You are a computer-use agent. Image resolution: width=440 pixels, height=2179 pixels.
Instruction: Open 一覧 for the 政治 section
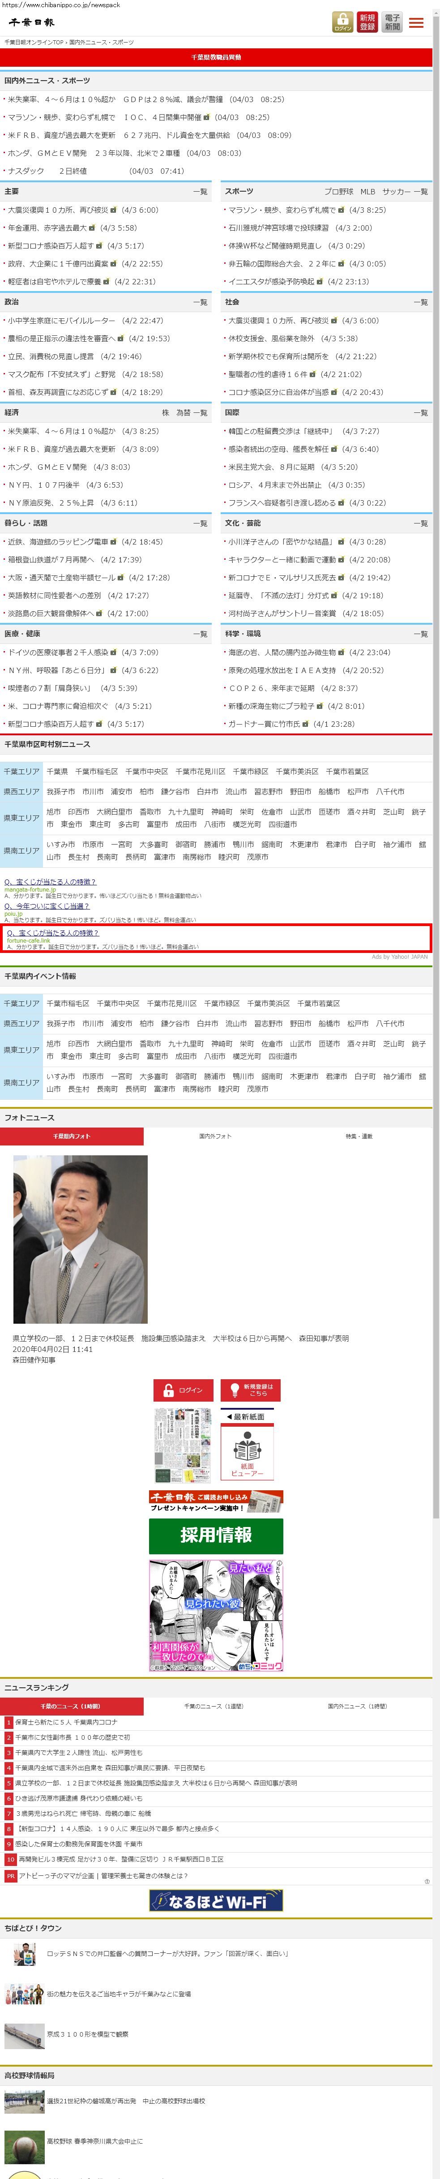coord(200,302)
